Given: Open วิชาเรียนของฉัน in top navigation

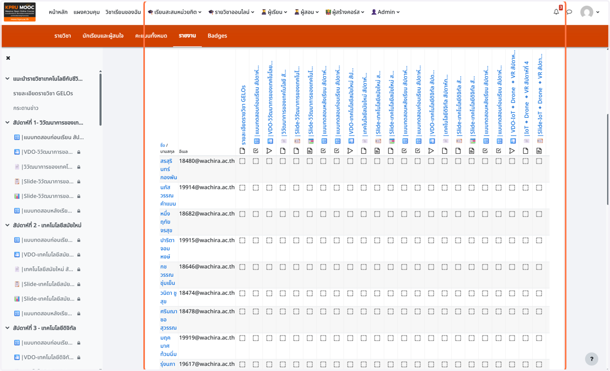Looking at the screenshot, I should [x=123, y=12].
